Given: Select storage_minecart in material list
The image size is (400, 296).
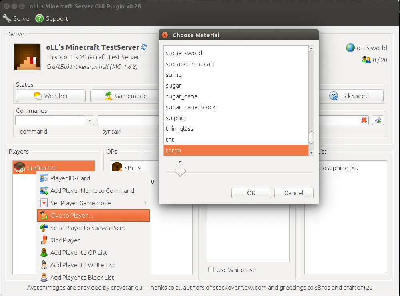Looking at the screenshot, I should click(x=236, y=64).
